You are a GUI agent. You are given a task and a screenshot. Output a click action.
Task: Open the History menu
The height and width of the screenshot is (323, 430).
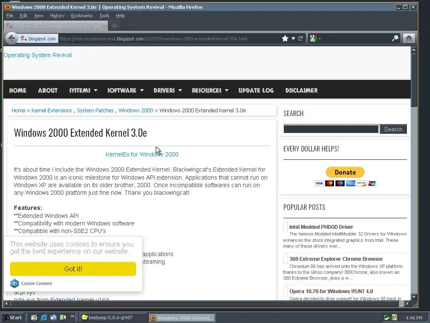coord(57,16)
